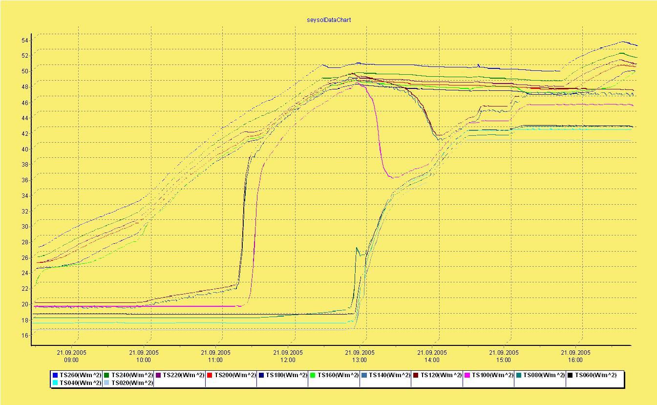Click the bright green TS160 legend square
The width and height of the screenshot is (657, 405).
(313, 375)
